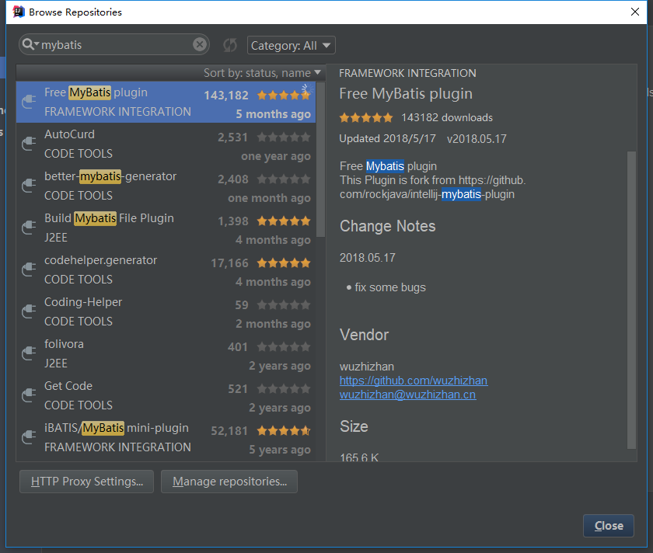Open the Sort by: status, name dropdown
This screenshot has height=553, width=653.
(x=263, y=73)
